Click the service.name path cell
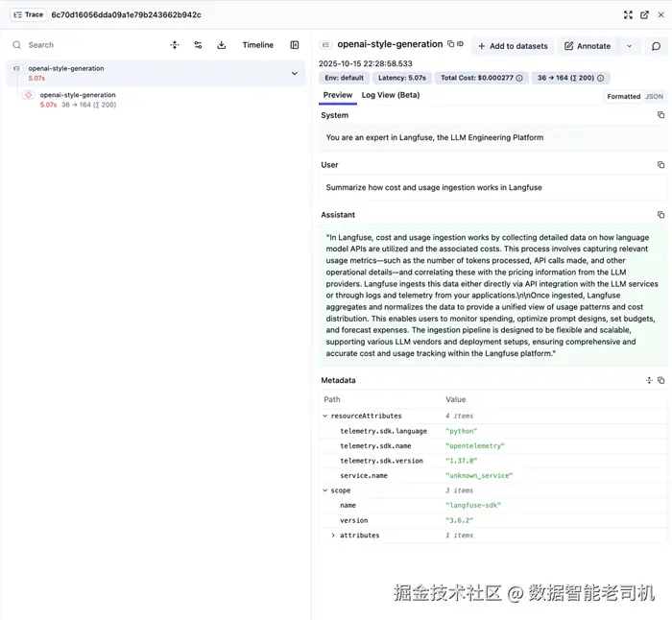 point(364,476)
